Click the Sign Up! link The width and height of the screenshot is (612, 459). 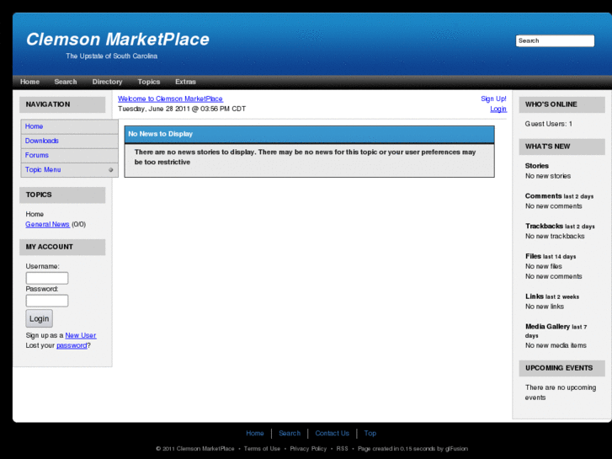pyautogui.click(x=494, y=99)
